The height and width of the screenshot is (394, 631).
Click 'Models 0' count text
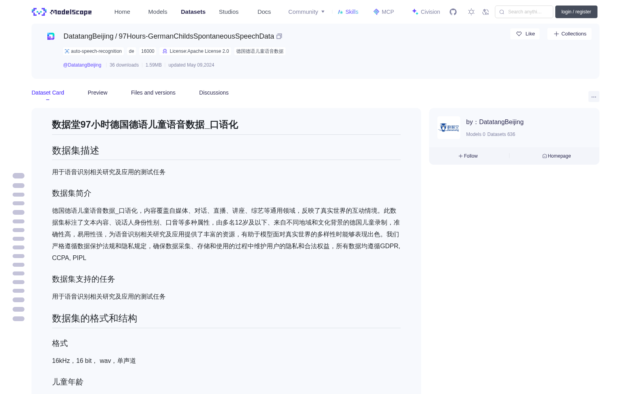coord(476,134)
